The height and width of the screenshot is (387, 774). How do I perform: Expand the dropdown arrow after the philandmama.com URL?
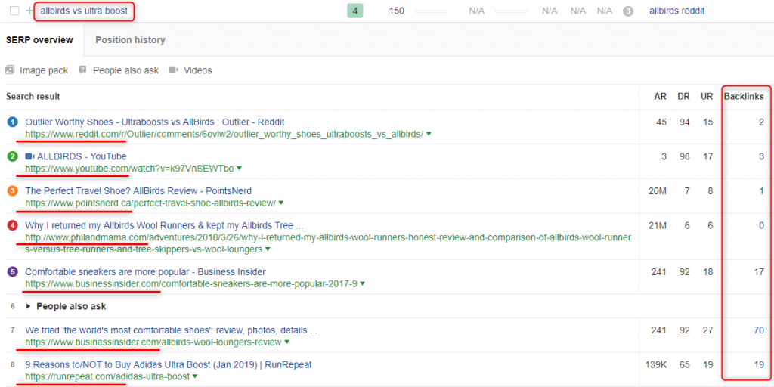[x=268, y=249]
